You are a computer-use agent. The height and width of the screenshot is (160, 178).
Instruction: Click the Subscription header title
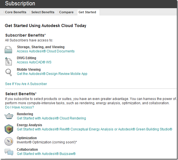click(20, 3)
